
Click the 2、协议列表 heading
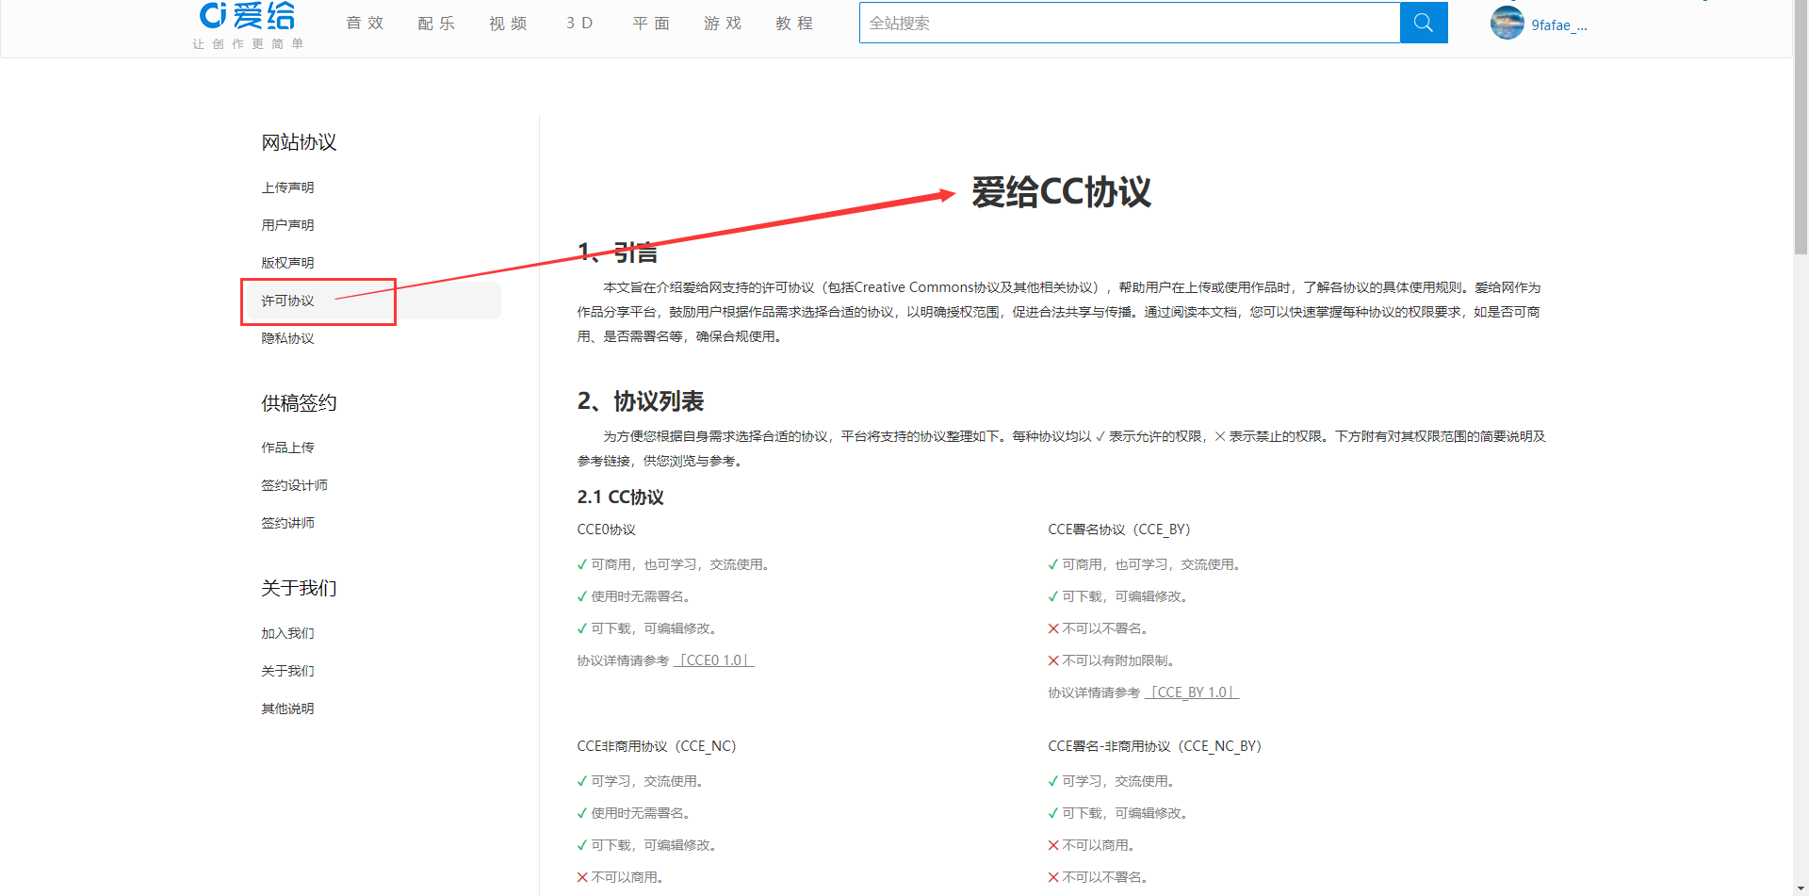pos(641,401)
